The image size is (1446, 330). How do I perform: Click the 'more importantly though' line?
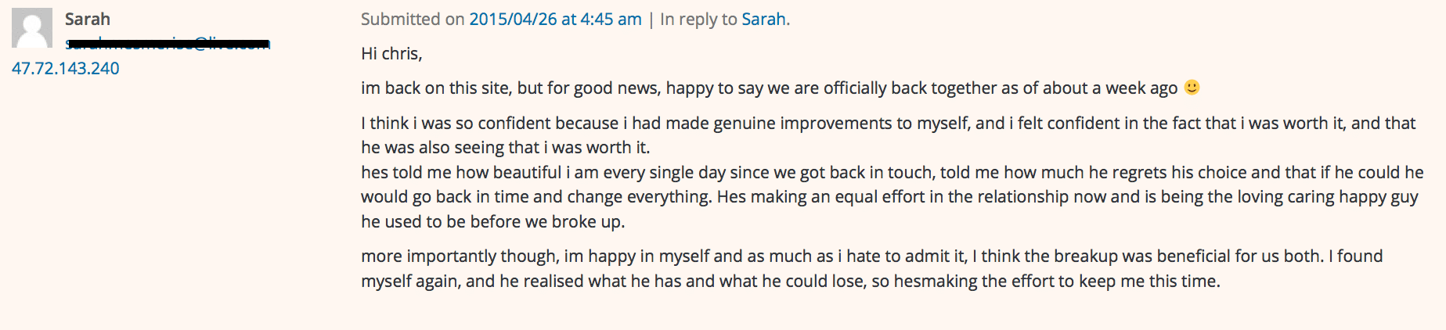pos(871,256)
